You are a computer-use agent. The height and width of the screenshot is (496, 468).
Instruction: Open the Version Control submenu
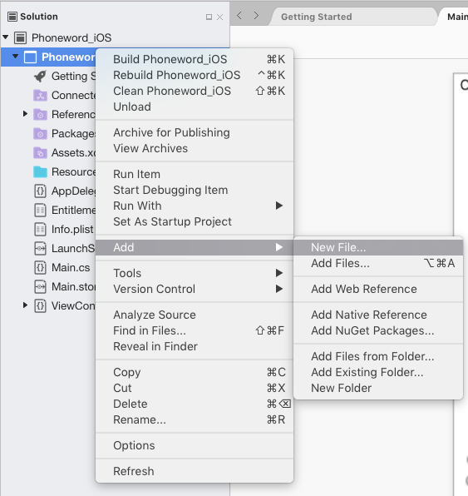click(195, 289)
